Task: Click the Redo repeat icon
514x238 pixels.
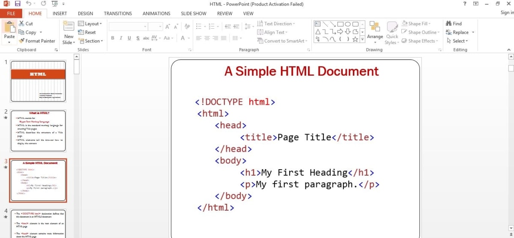Action: point(43,4)
